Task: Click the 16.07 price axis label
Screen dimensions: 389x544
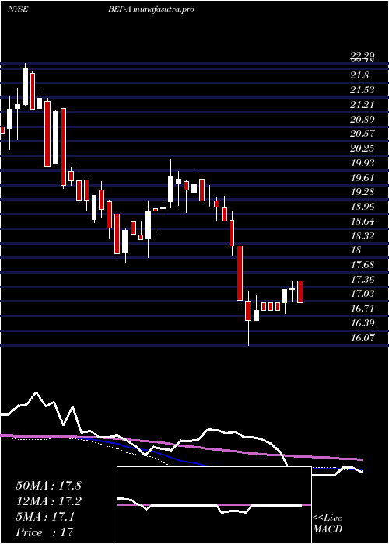Action: coord(363,337)
